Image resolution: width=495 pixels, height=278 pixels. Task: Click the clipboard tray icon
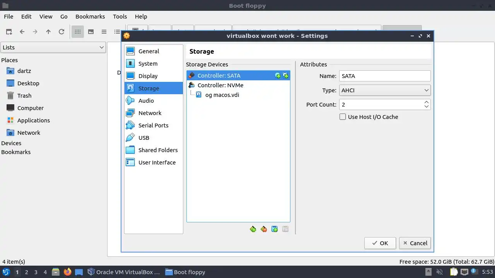[454, 272]
